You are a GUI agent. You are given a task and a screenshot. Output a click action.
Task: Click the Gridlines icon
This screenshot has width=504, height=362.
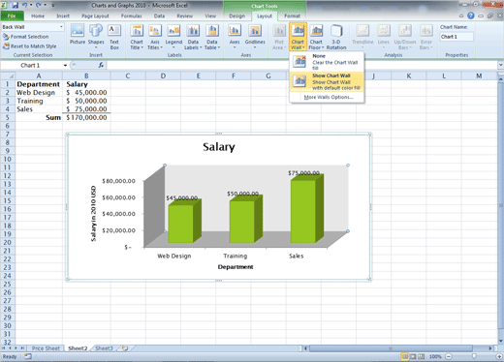tap(255, 37)
